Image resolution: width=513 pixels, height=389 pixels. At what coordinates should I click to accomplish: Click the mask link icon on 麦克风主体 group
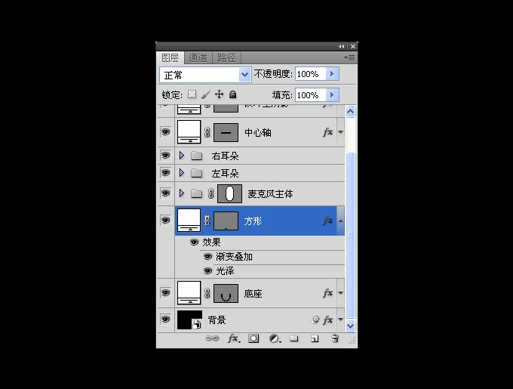[x=211, y=193]
